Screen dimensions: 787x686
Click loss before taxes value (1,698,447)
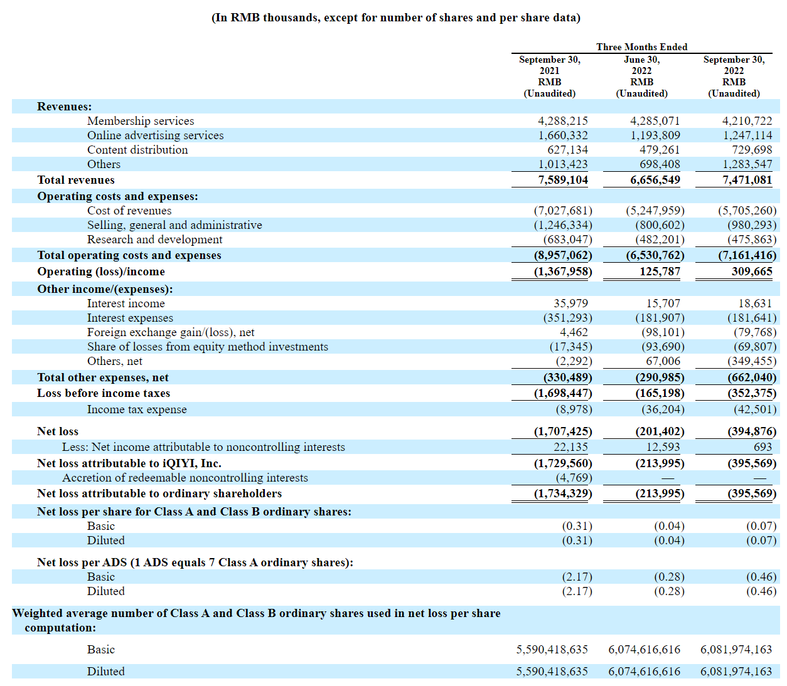(x=563, y=393)
